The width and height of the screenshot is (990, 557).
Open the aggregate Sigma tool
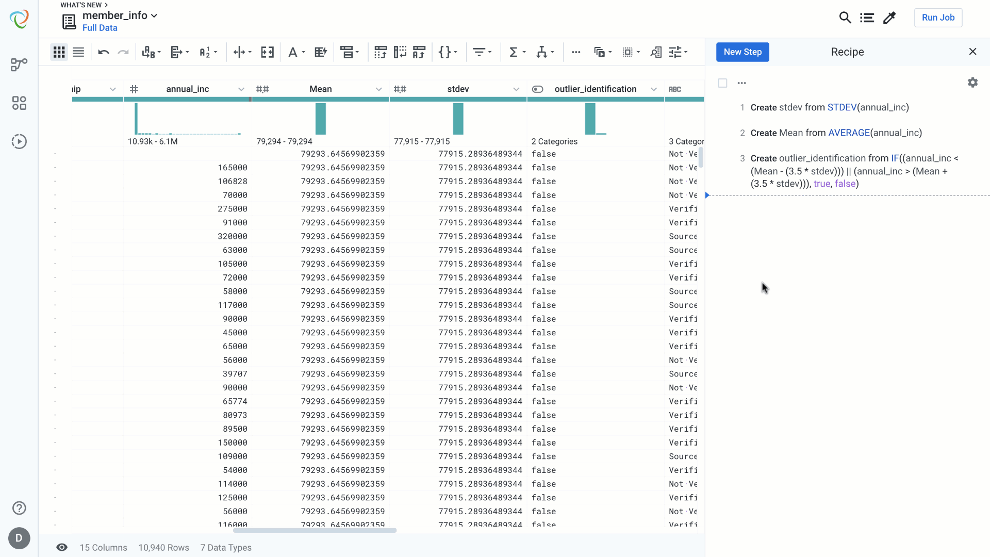(514, 52)
